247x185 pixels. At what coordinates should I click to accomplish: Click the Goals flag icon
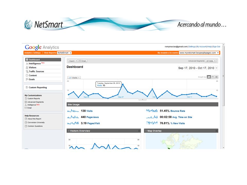click(27, 79)
